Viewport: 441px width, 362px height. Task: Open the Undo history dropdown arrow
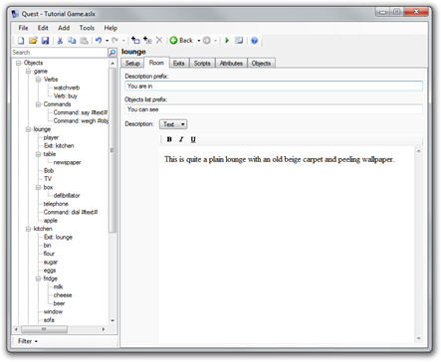[x=107, y=41]
